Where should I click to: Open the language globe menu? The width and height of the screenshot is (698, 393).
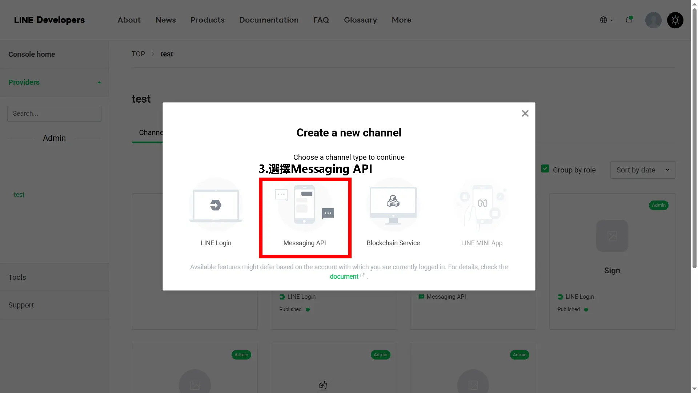pyautogui.click(x=606, y=20)
